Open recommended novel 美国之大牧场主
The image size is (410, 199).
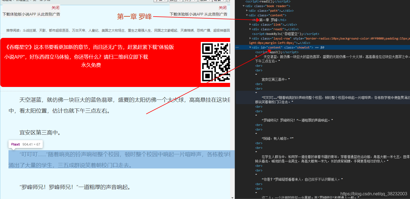pyautogui.click(x=113, y=30)
